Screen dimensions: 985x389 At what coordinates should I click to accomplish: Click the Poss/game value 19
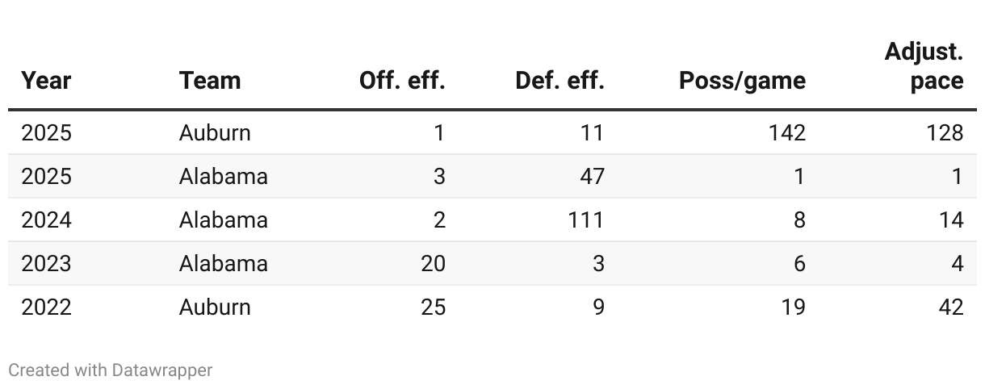(x=794, y=307)
